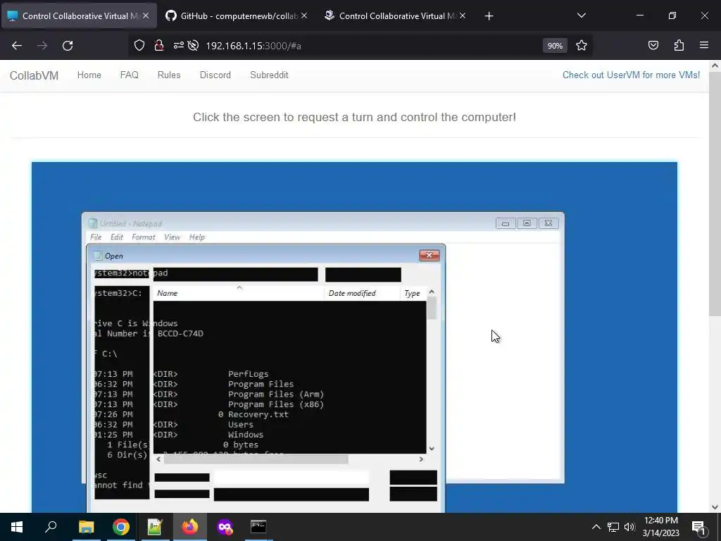Click the Open dialog file list scroll-down arrow
The height and width of the screenshot is (541, 721).
tap(432, 449)
